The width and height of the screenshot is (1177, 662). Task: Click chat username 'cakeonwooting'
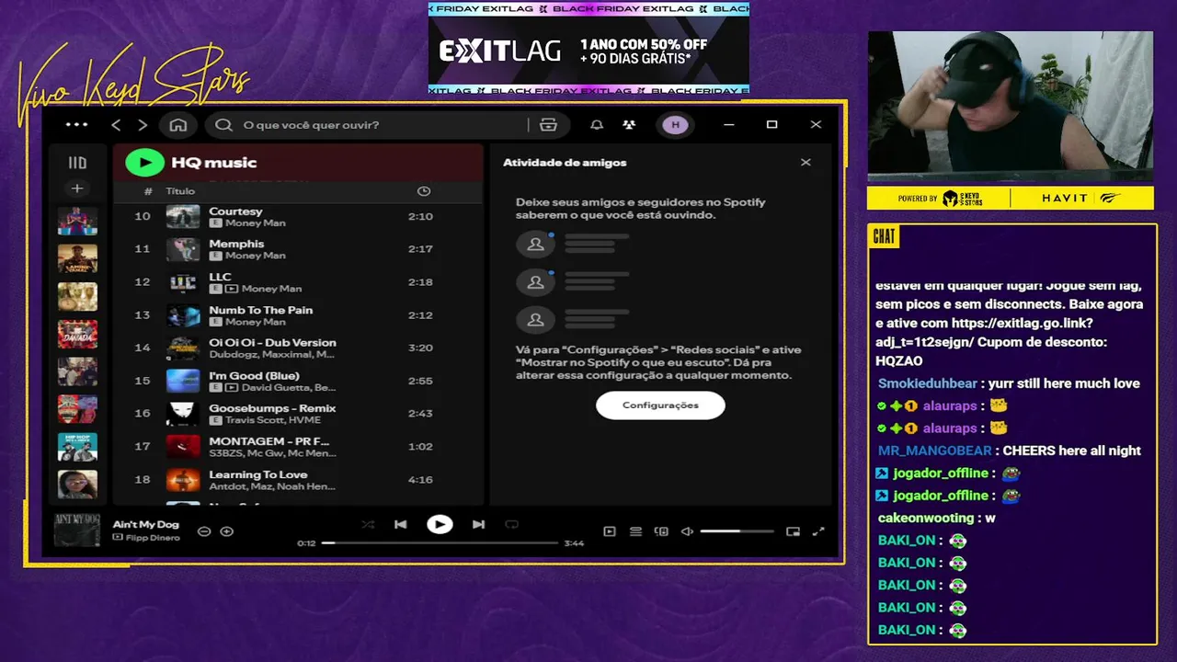(x=926, y=518)
